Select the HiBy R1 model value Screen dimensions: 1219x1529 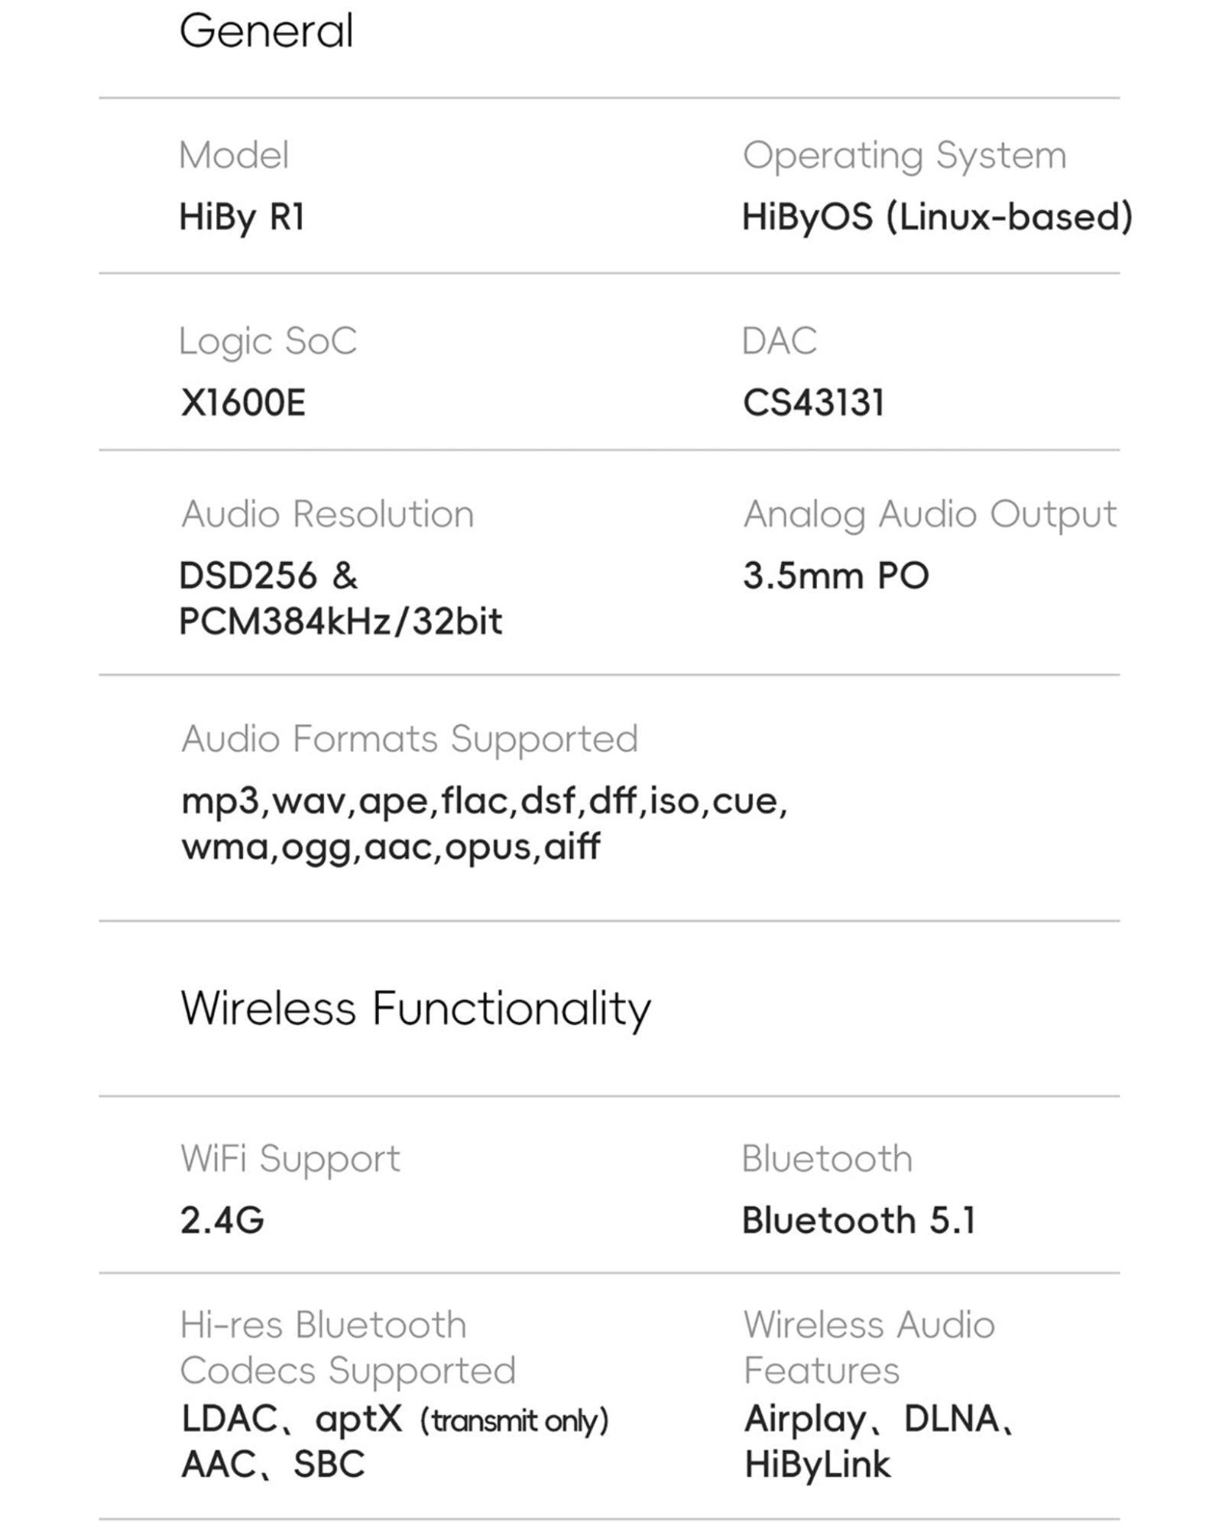(x=242, y=217)
